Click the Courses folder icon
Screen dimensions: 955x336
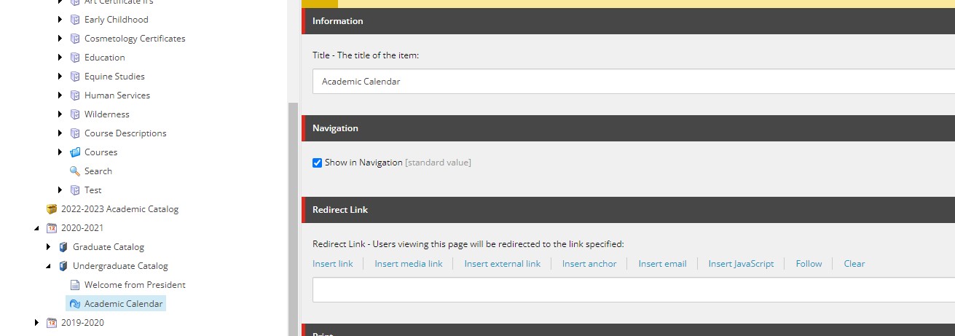point(74,152)
